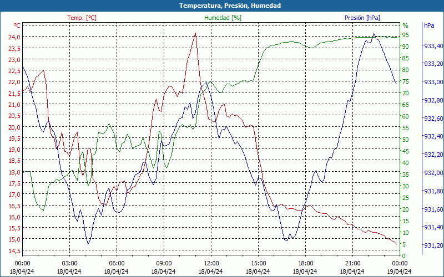Click the 10 humidity axis value
The width and height of the screenshot is (444, 277).
(x=406, y=233)
